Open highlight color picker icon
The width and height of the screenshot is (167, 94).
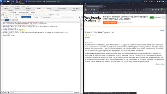79,17
